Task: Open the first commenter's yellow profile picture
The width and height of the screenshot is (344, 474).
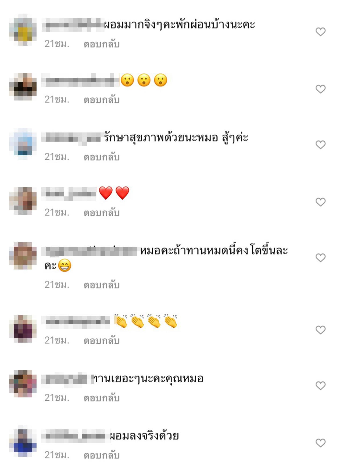Action: 23,30
